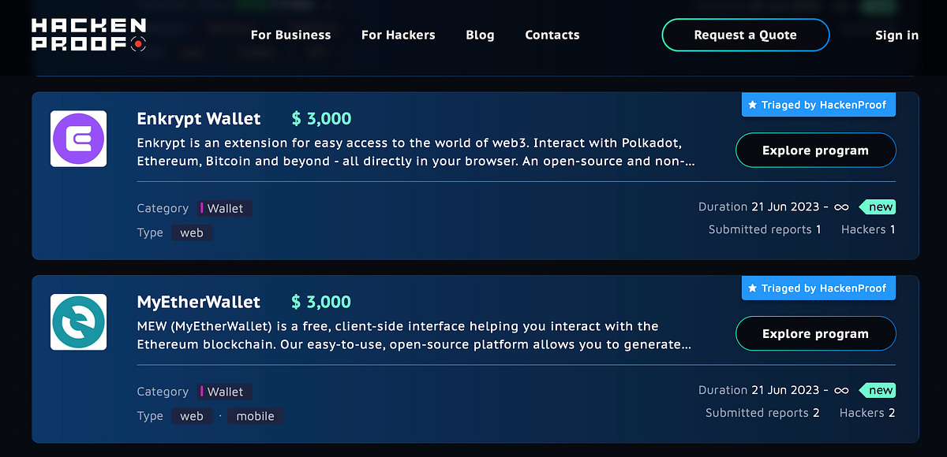Navigate to the Blog page

[480, 35]
